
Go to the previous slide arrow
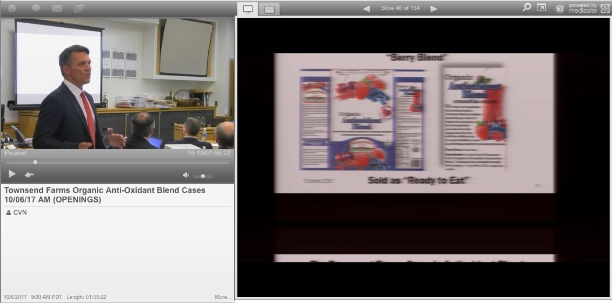pyautogui.click(x=366, y=9)
